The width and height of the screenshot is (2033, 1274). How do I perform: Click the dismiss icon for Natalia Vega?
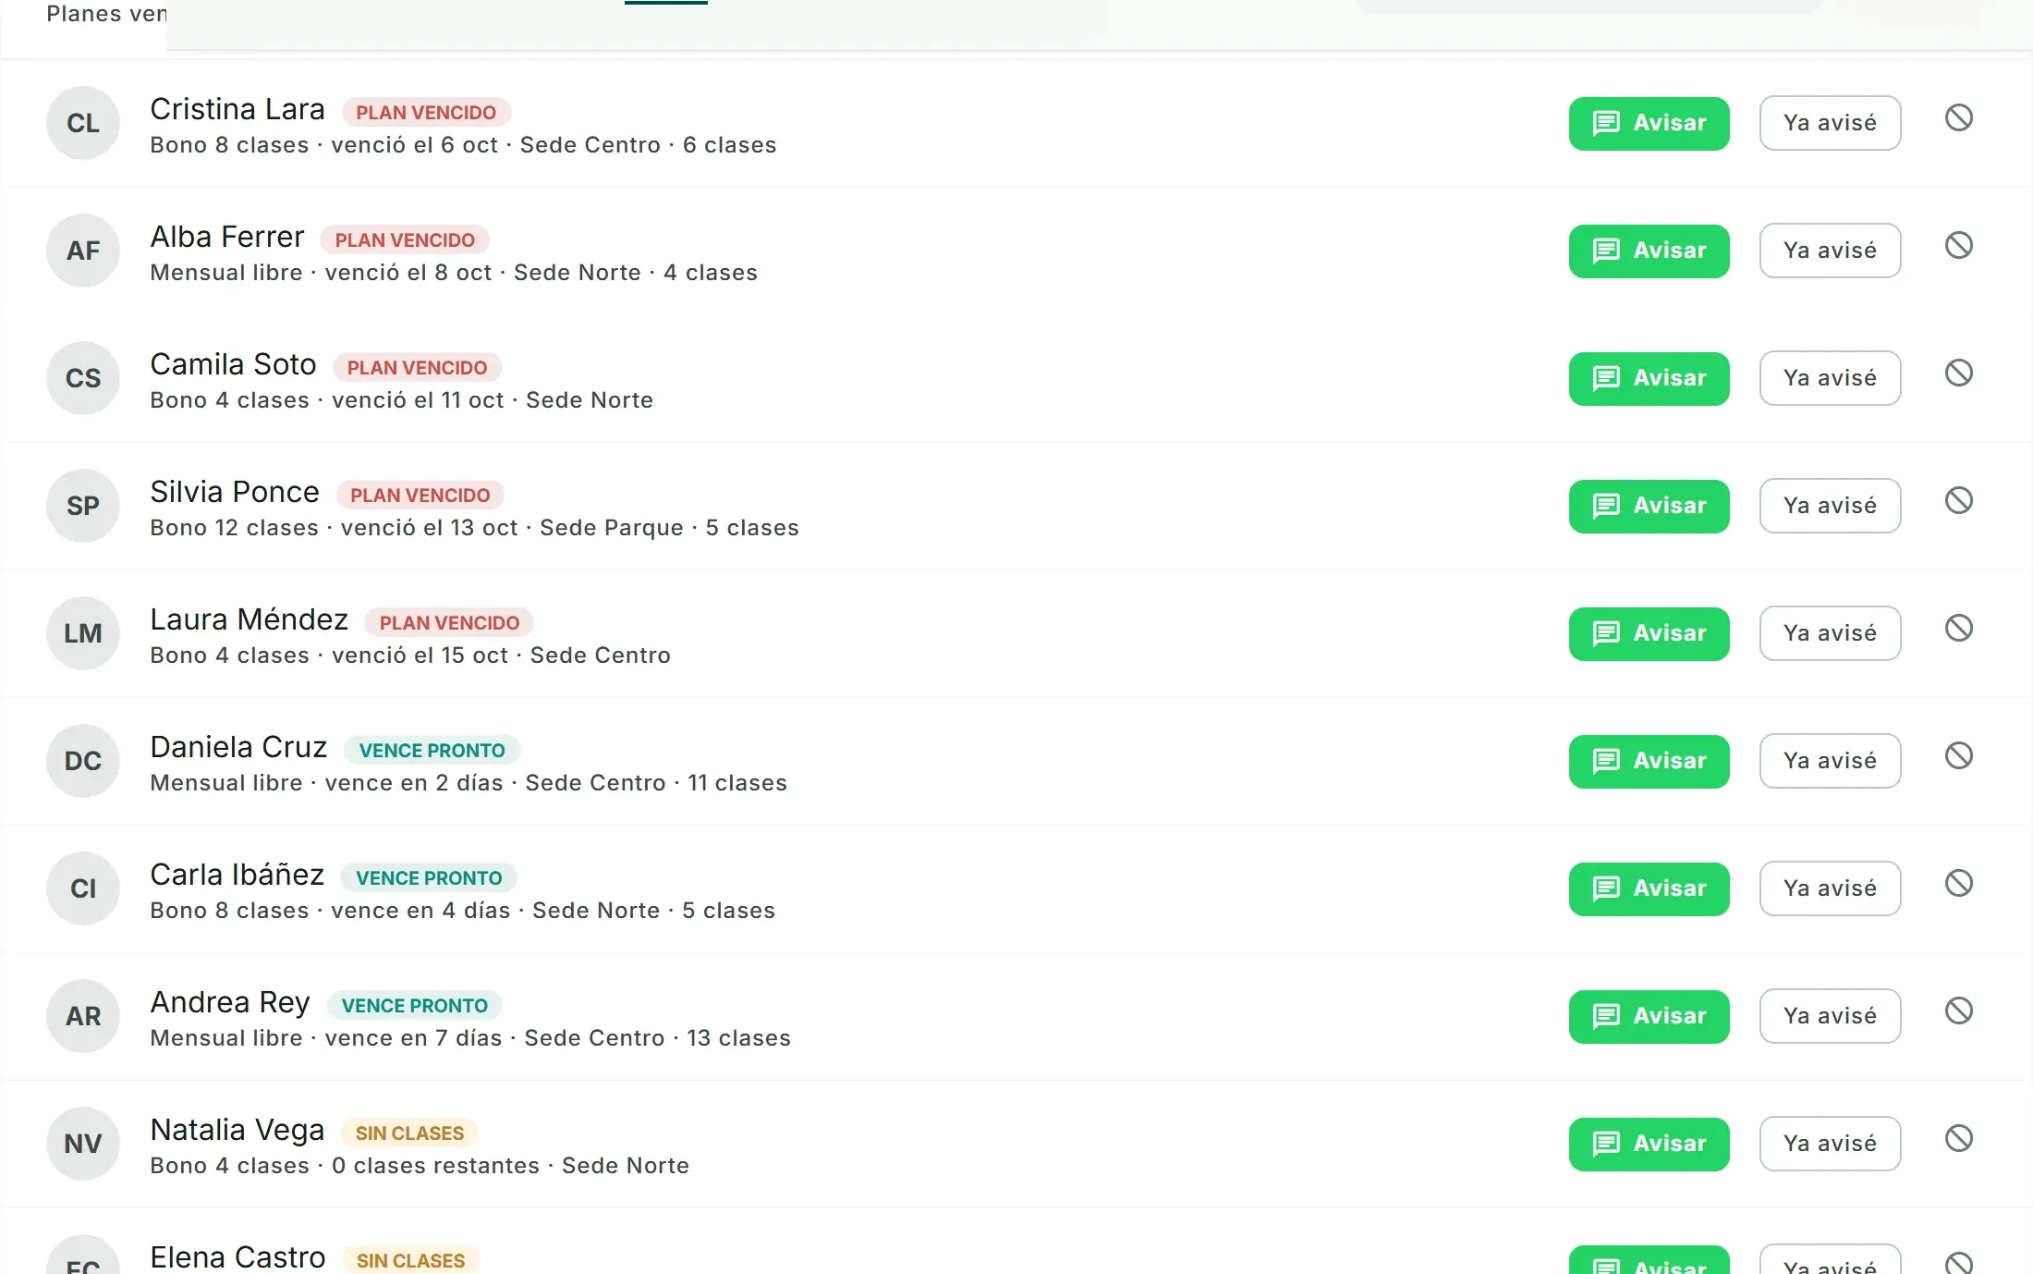coord(1958,1138)
